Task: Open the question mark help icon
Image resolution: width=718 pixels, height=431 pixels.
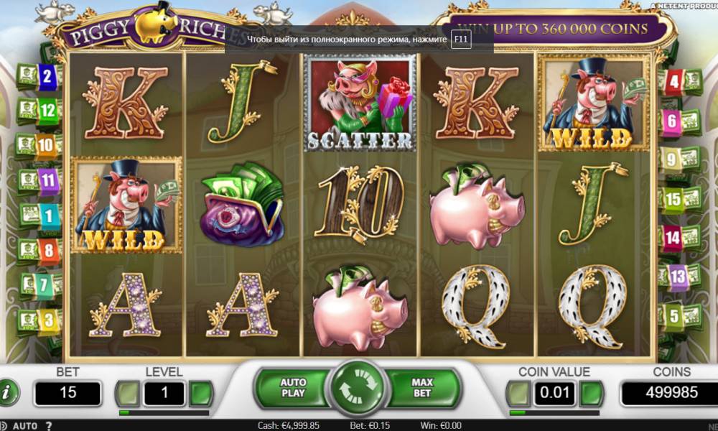Action: 49,426
